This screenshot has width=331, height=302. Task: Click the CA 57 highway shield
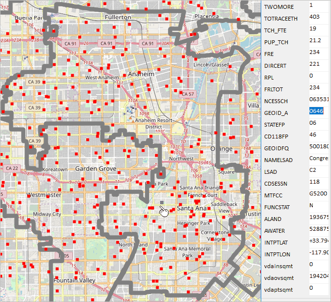188,94
